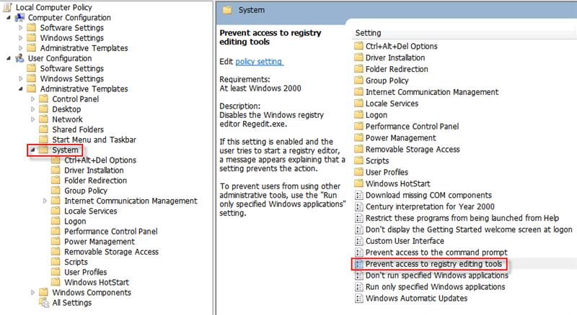Expand Software Settings under Computer Configuration
Image resolution: width=577 pixels, height=315 pixels.
point(21,27)
